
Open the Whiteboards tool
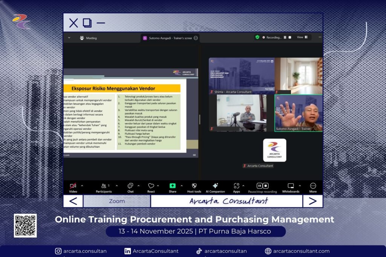click(x=291, y=186)
